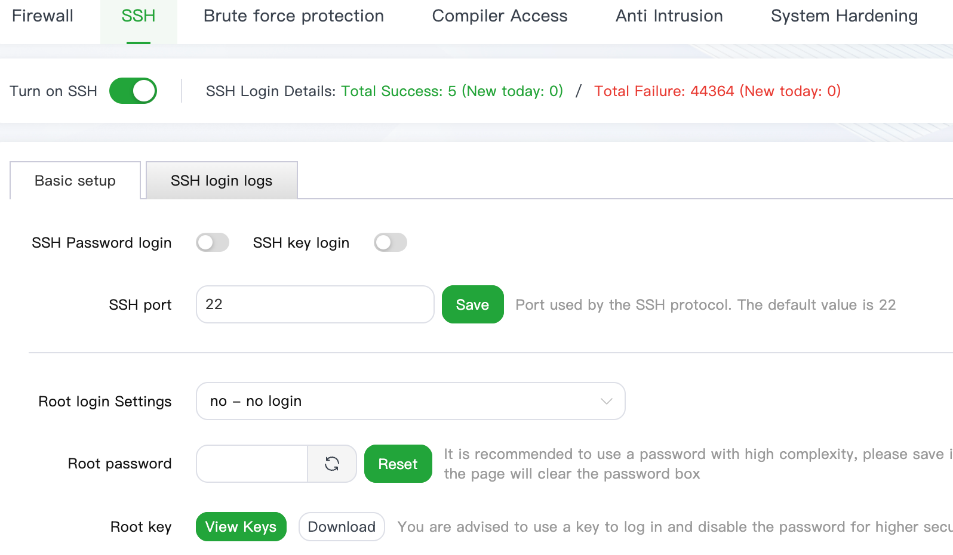Enable SSH key login switch
953x555 pixels.
tap(391, 242)
